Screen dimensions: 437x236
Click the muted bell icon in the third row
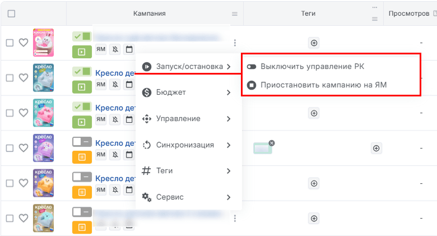click(115, 119)
